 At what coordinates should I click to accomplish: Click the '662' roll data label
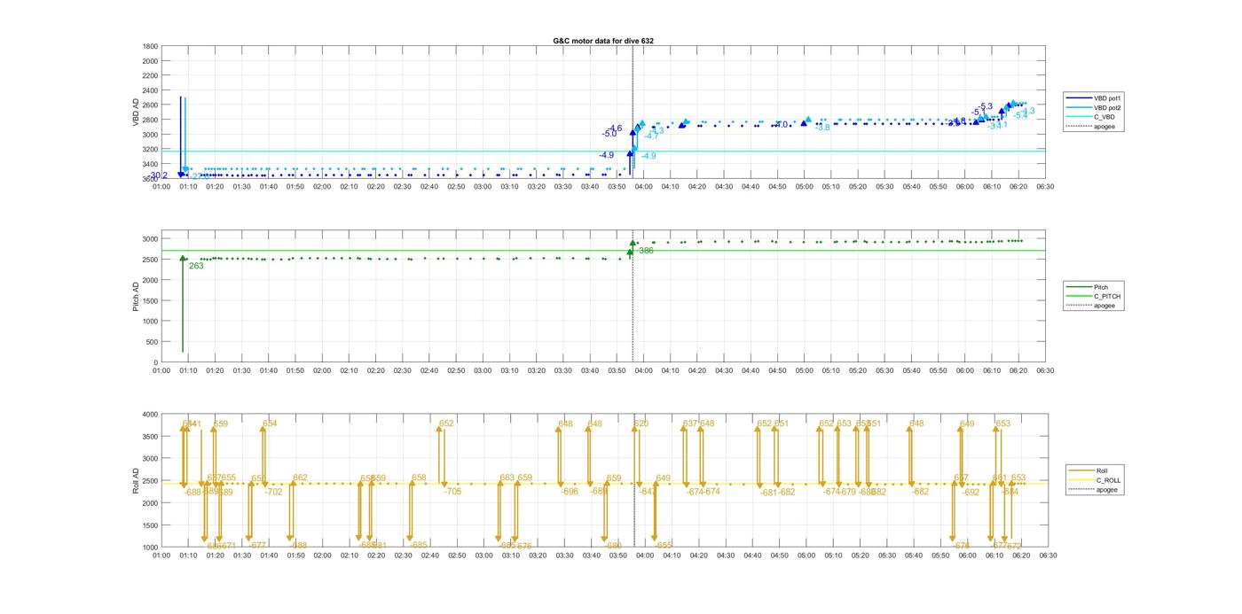(x=300, y=478)
